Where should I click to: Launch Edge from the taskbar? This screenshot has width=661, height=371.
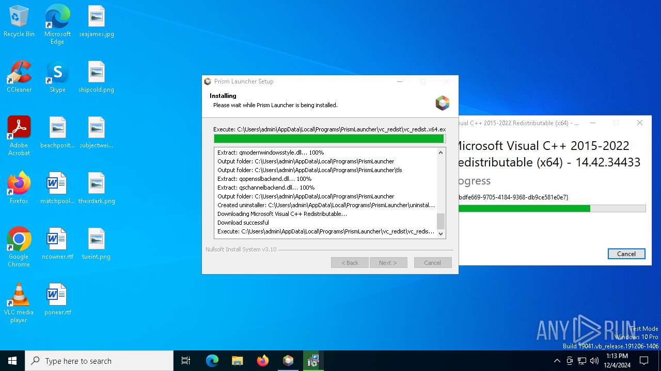click(212, 361)
